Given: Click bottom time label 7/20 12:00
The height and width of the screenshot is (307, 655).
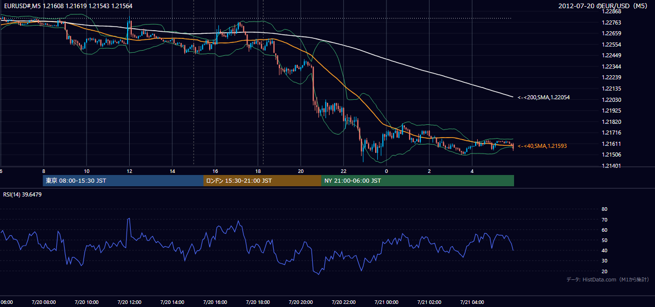Looking at the screenshot, I should (129, 302).
